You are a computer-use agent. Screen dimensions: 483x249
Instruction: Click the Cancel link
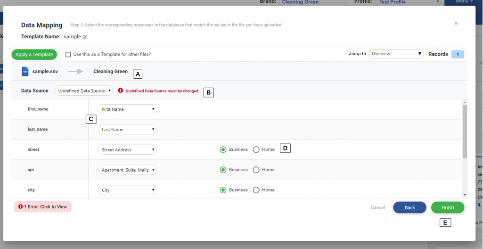[x=377, y=207]
